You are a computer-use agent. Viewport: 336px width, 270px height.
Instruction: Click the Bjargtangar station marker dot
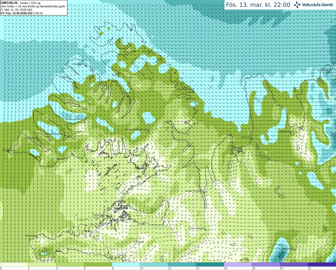tap(8, 152)
